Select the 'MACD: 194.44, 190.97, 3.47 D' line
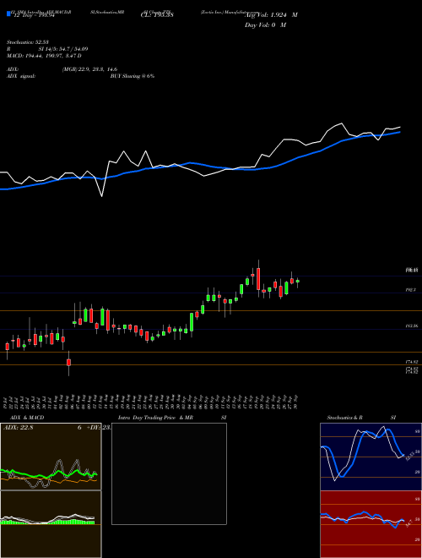422x558 pixels. (x=44, y=56)
